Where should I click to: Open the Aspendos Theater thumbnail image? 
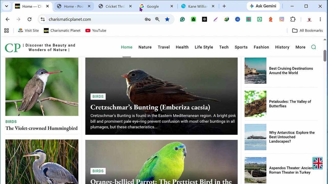click(255, 170)
